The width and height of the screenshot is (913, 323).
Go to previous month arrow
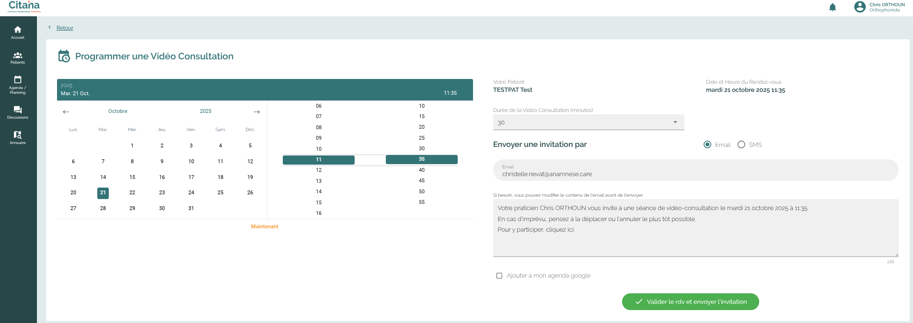(x=66, y=111)
